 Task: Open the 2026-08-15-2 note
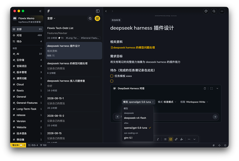coord(74,120)
